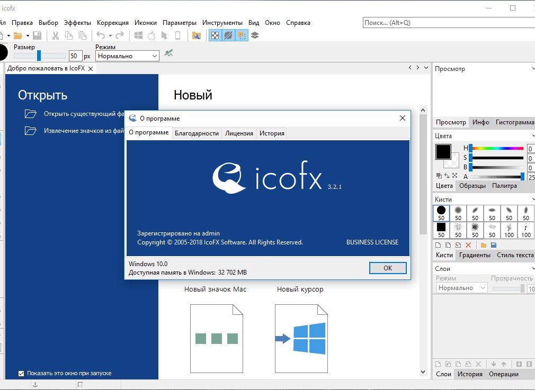The height and width of the screenshot is (390, 535).
Task: Open the Инструменты menu
Action: [222, 23]
